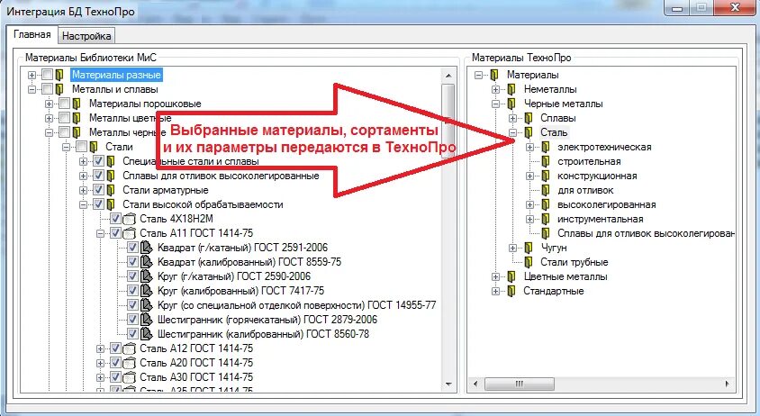
Task: Click folder icon beside электротехническая
Action: pyautogui.click(x=546, y=147)
